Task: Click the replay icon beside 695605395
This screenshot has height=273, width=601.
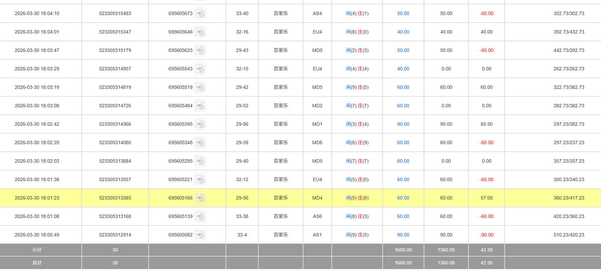Action: tap(200, 124)
